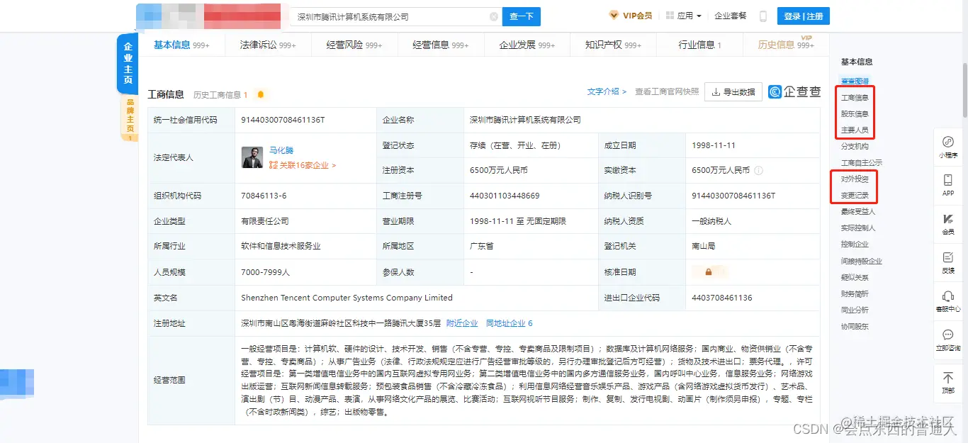968x443 pixels.
Task: Switch to 经营风险 tab
Action: pos(354,45)
